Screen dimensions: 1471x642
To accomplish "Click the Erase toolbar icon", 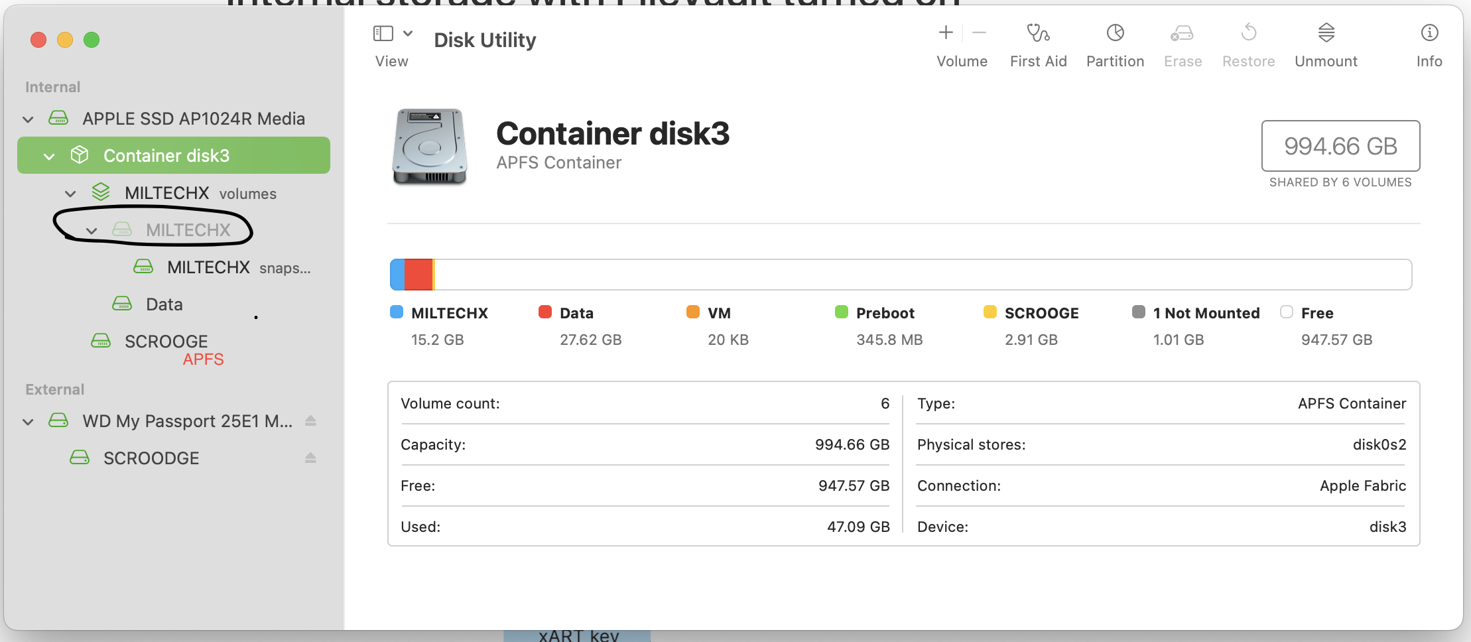I will [1182, 33].
